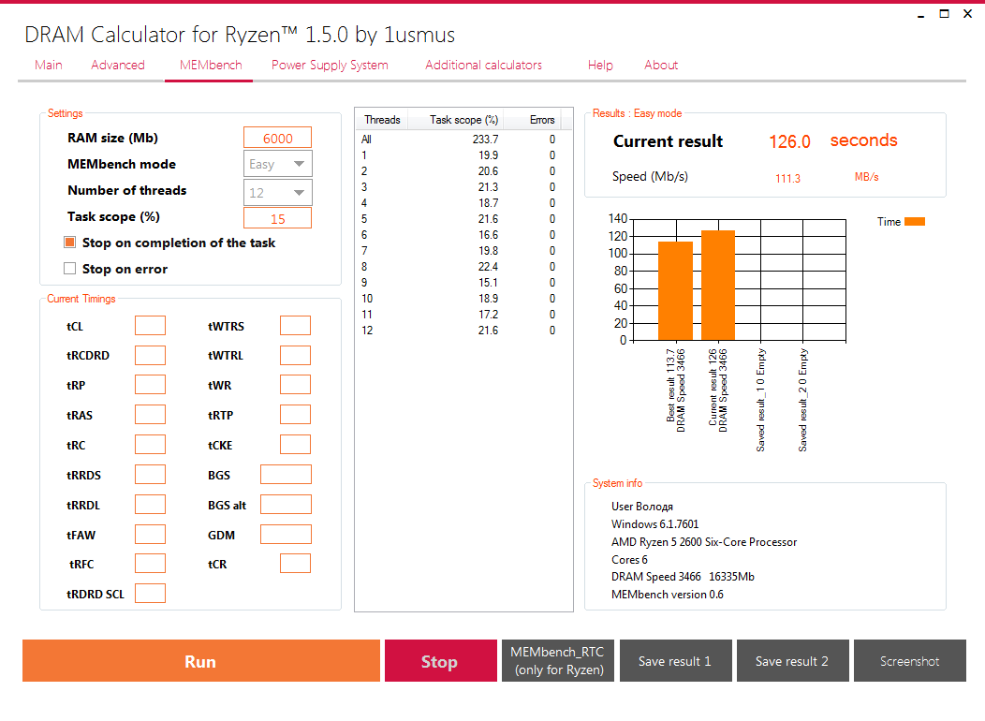The image size is (985, 721).
Task: Click the red Stop button
Action: coord(440,661)
